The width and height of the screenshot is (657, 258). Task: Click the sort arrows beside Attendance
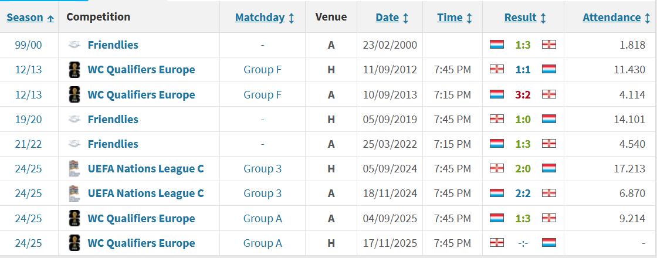point(648,18)
